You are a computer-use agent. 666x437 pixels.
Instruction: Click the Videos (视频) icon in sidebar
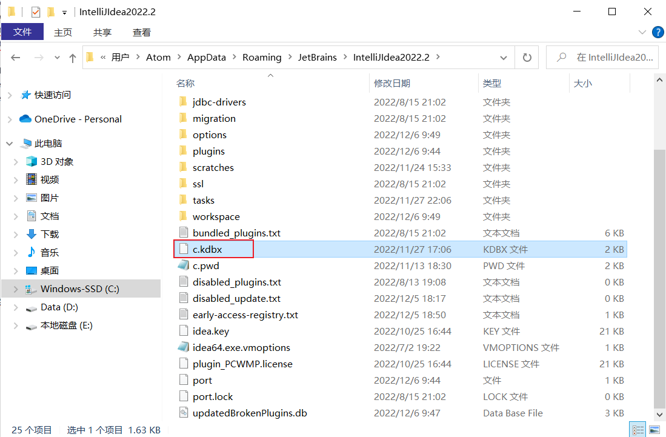point(32,179)
